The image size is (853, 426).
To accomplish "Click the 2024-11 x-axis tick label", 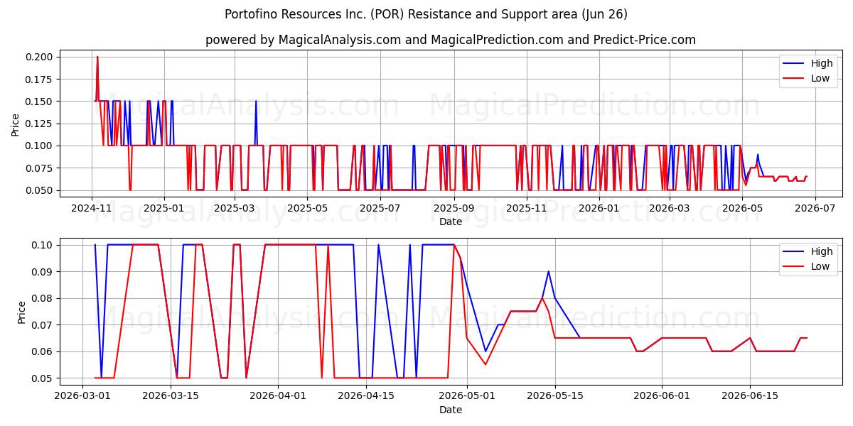I will coord(92,208).
